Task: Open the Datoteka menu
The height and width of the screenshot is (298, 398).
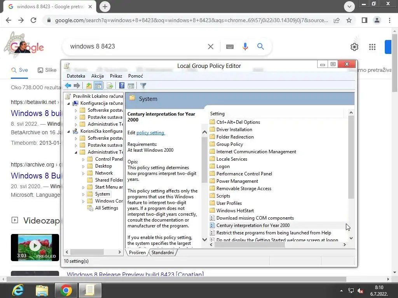Action: click(76, 76)
